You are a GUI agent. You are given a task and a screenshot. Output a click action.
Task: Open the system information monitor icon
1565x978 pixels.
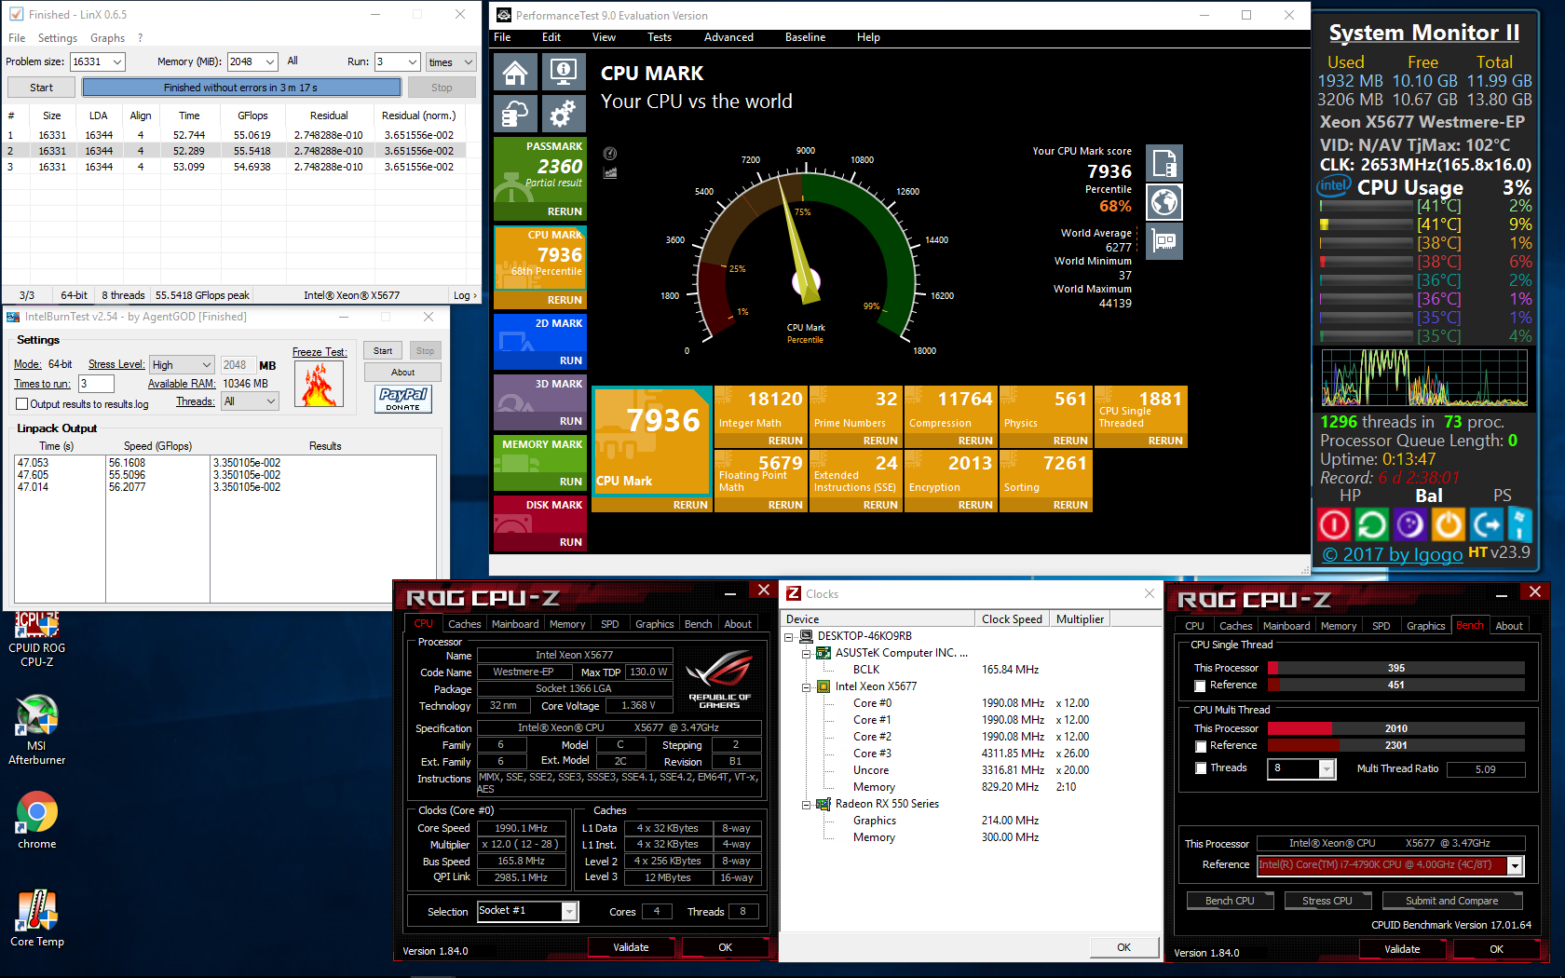click(x=563, y=72)
